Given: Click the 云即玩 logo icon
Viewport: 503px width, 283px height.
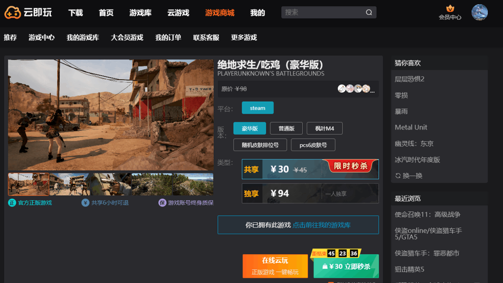Looking at the screenshot, I should pyautogui.click(x=13, y=13).
